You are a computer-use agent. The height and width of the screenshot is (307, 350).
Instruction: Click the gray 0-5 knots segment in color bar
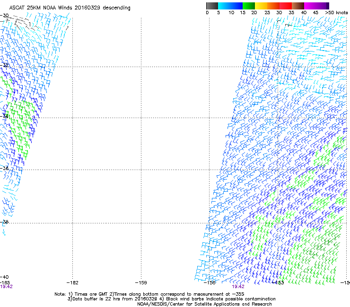(x=212, y=6)
